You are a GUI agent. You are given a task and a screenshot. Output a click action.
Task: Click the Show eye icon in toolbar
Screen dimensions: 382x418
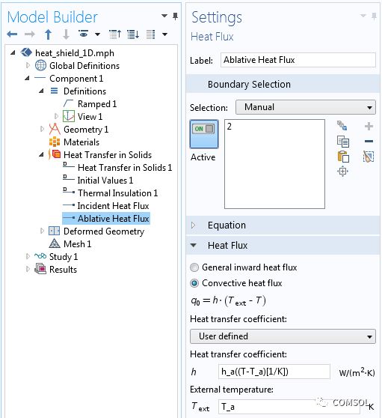[x=83, y=34]
